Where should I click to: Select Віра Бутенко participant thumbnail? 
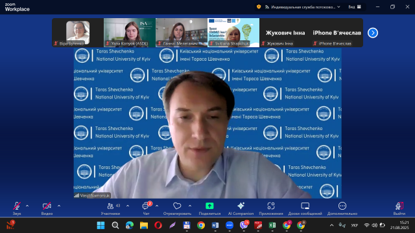[78, 33]
